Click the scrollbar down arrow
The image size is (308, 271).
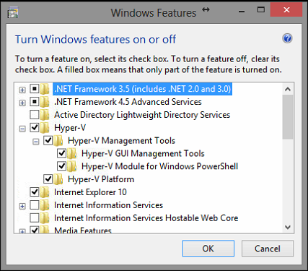click(x=288, y=227)
